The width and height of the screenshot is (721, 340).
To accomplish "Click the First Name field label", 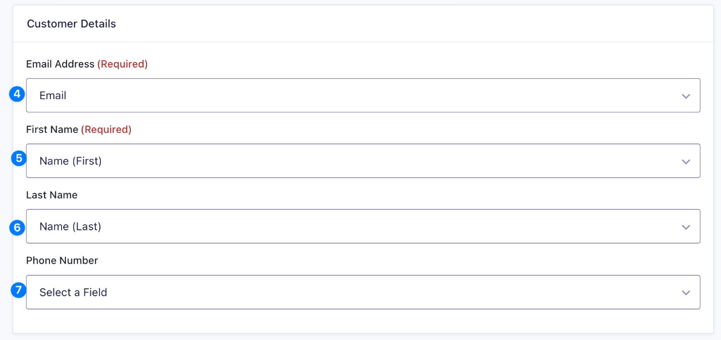I will click(x=52, y=130).
